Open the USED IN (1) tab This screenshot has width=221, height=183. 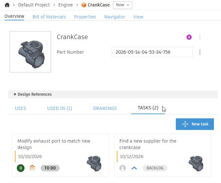(59, 108)
